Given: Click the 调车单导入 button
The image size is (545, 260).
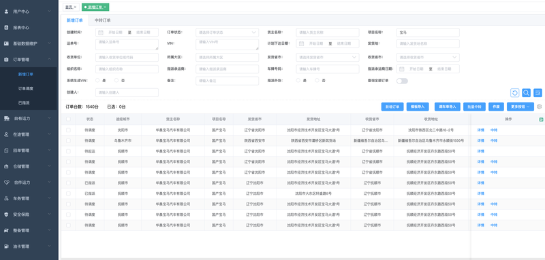Looking at the screenshot, I should (x=448, y=107).
